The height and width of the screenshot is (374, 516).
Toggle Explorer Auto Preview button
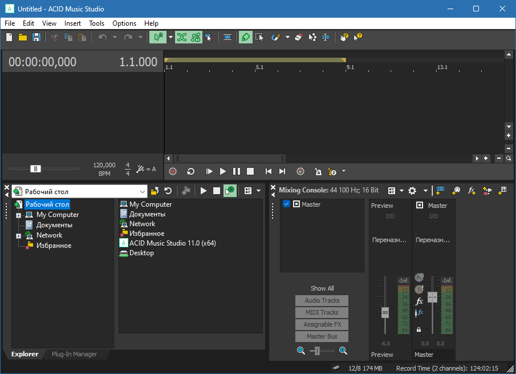coord(230,191)
